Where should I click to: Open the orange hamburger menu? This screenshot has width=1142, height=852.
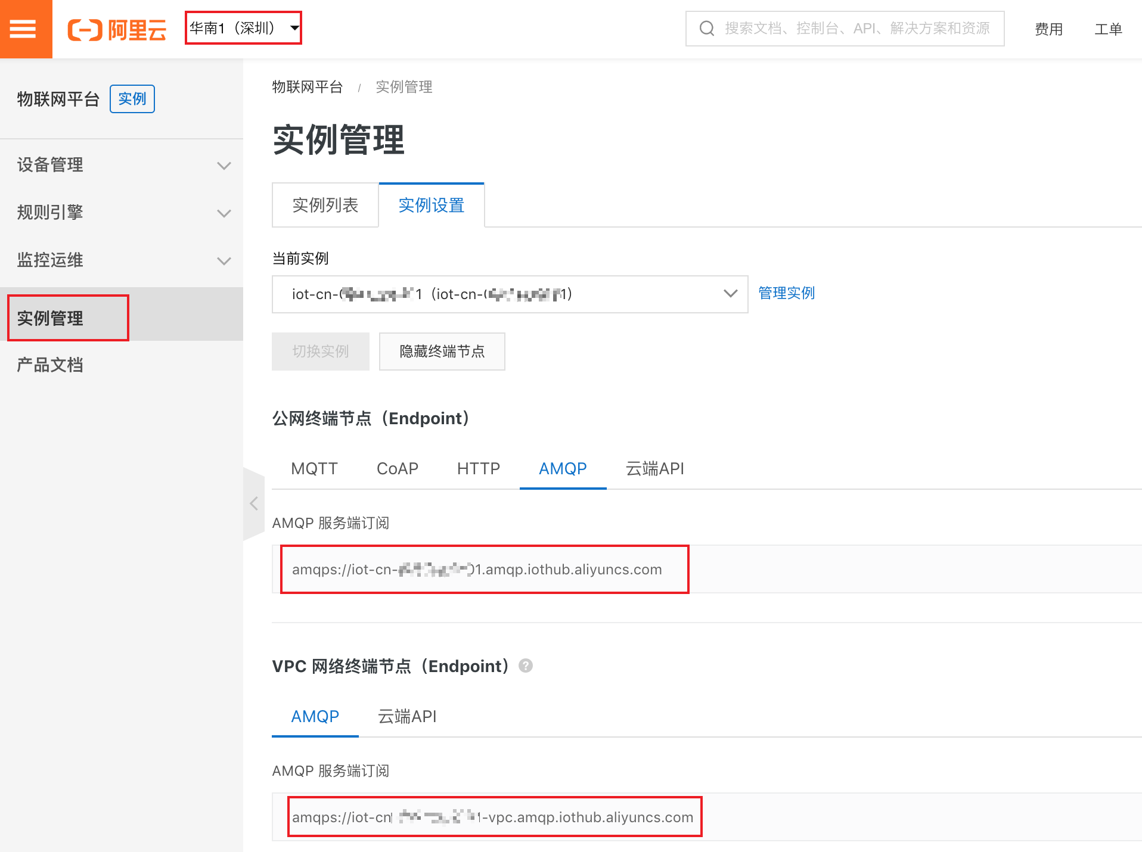click(x=24, y=29)
